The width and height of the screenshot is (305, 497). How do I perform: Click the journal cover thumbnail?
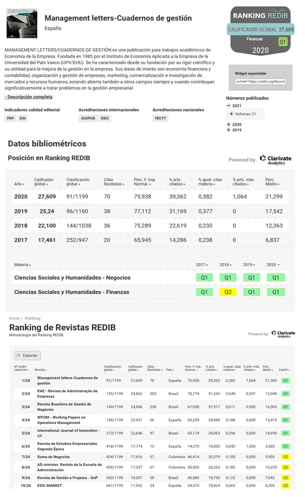coord(22,23)
